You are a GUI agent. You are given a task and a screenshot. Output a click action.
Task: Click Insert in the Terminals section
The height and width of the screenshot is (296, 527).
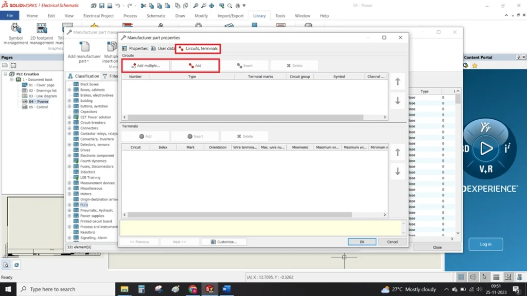pos(195,136)
